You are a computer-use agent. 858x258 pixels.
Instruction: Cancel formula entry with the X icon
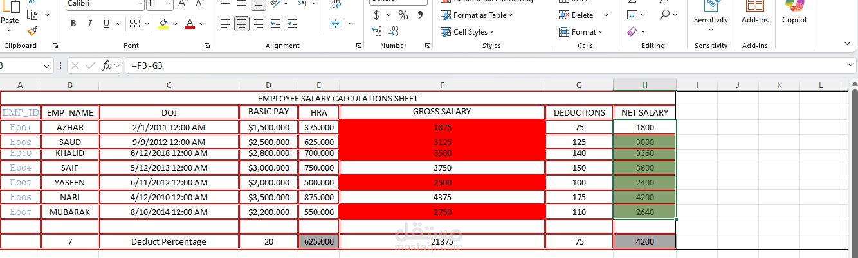point(75,65)
